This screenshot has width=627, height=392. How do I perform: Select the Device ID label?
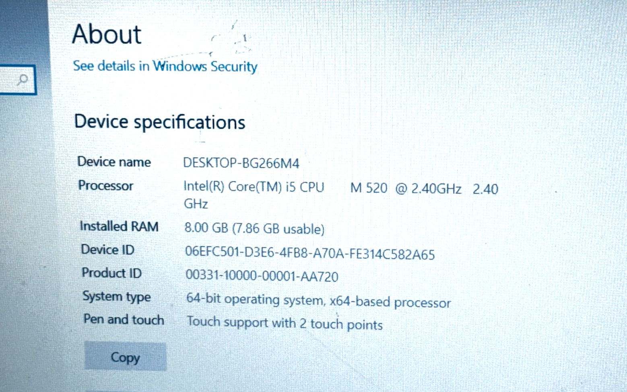[108, 250]
